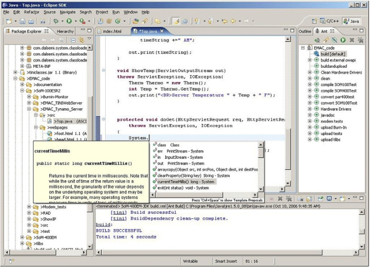Click the Save icon in the main toolbar
370x268 pixels.
click(x=22, y=21)
